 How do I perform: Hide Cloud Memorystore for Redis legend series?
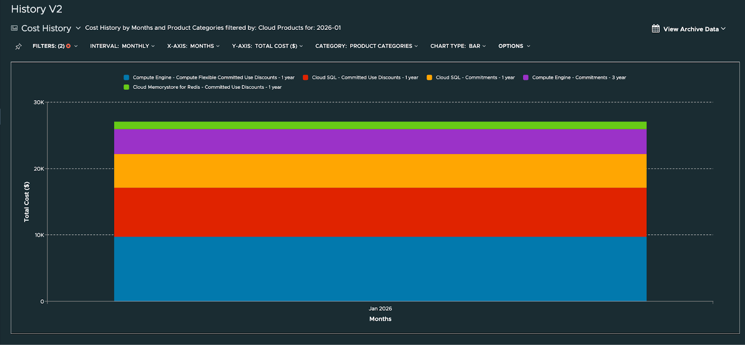click(x=207, y=87)
